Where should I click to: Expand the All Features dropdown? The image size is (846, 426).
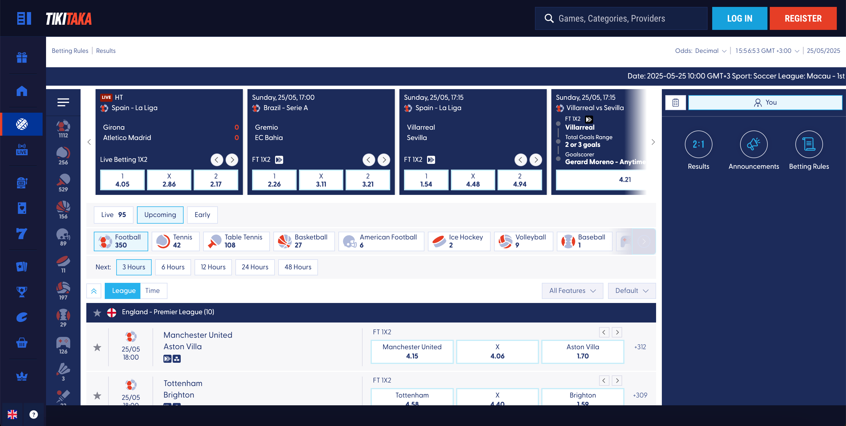coord(572,291)
